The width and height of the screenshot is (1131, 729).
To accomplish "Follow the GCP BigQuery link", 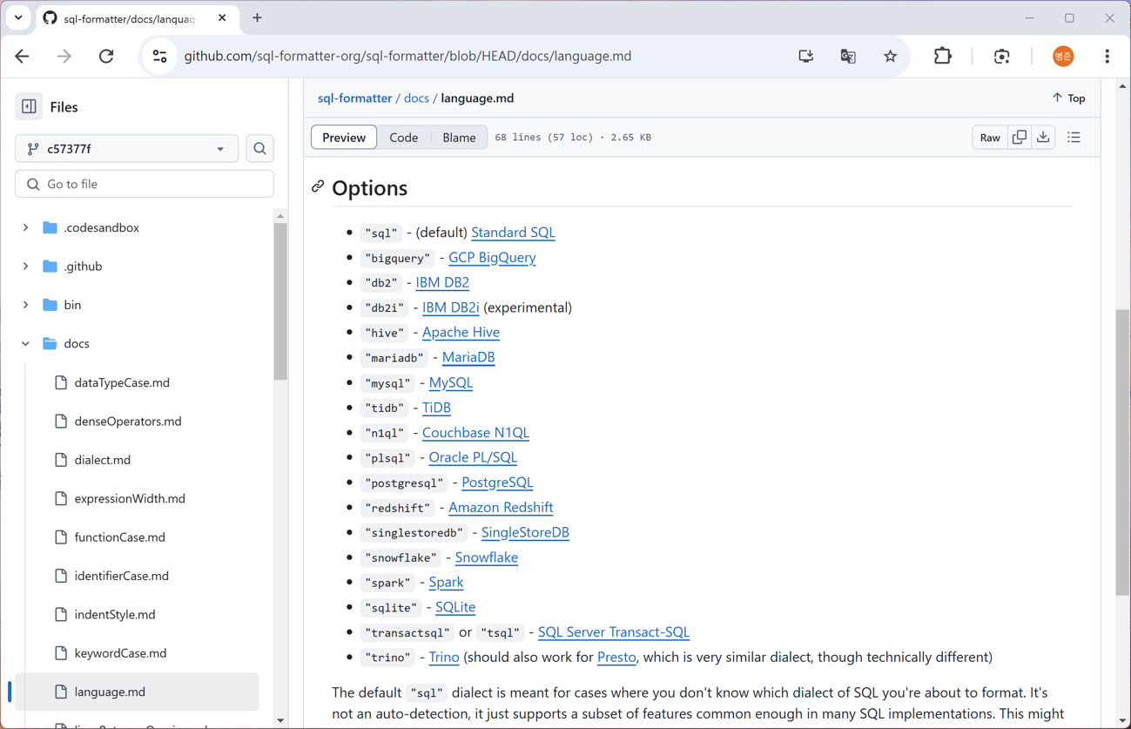I will tap(492, 258).
